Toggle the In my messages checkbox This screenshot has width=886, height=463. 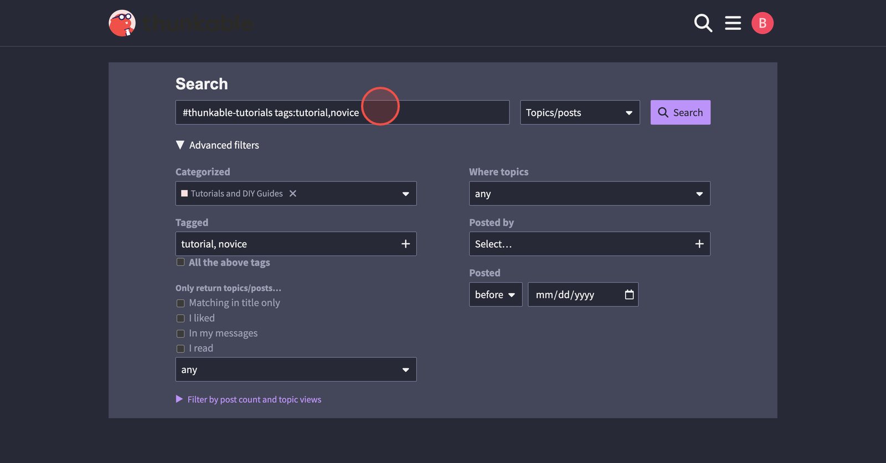pos(181,334)
